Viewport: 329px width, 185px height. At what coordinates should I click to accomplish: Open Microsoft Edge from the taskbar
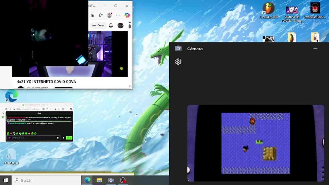(87, 180)
